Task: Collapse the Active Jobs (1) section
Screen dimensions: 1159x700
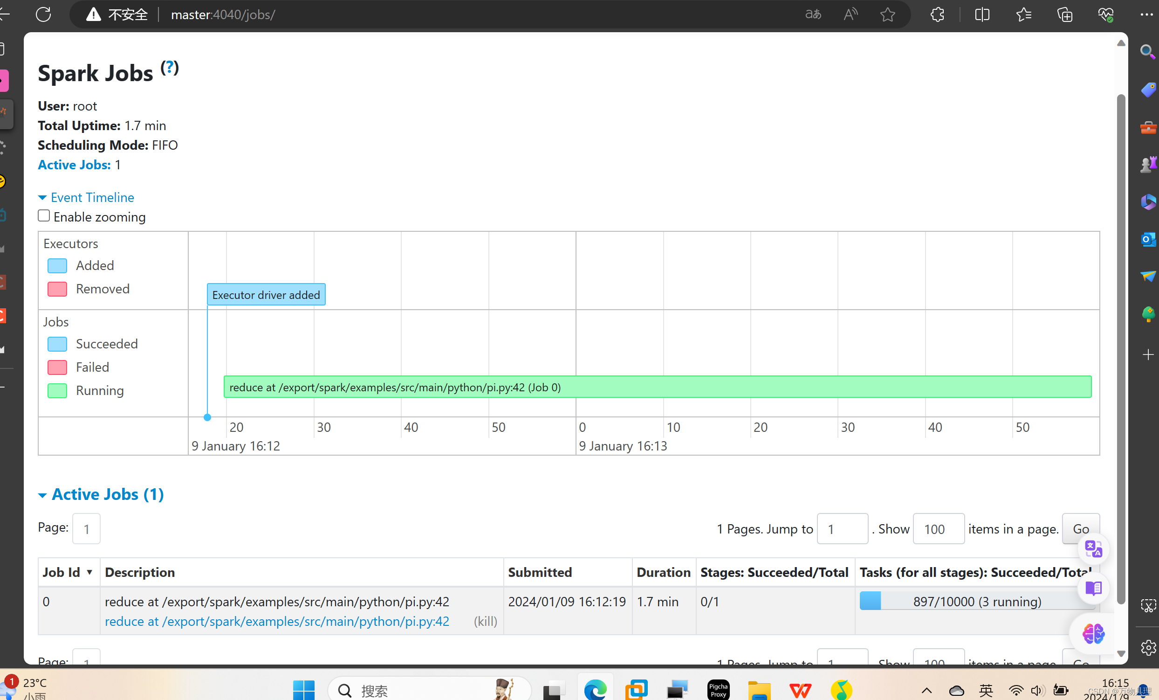Action: click(x=101, y=494)
